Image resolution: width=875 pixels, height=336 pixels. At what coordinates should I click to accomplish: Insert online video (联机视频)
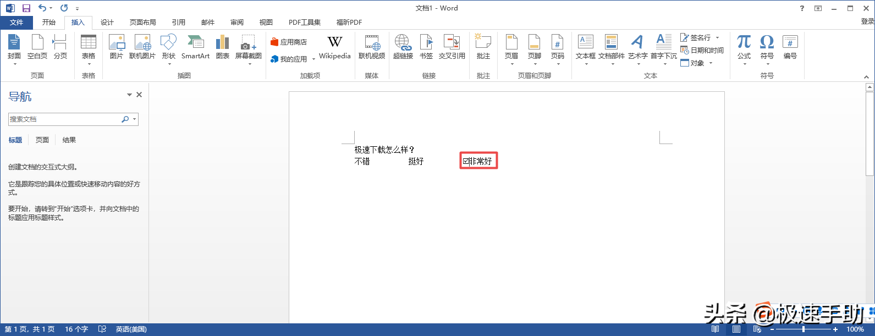coord(372,47)
